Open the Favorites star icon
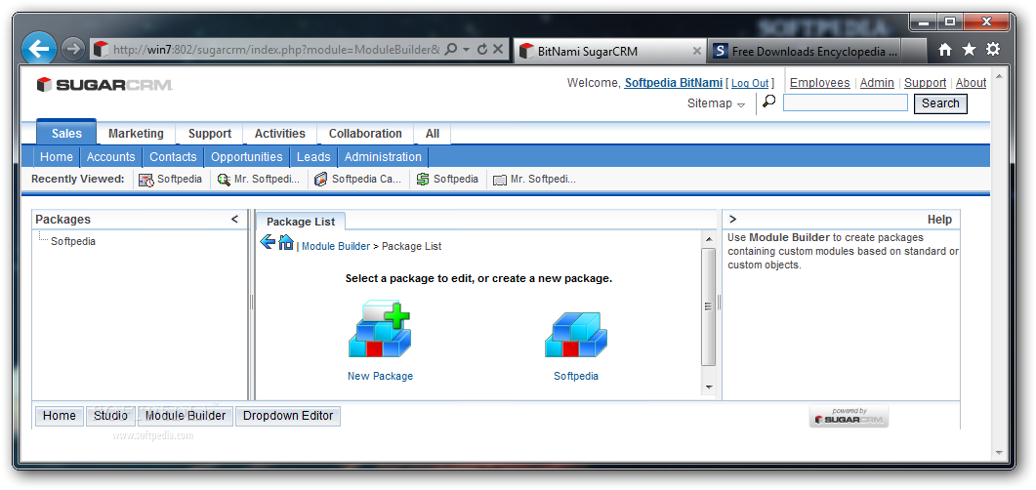 tap(969, 50)
